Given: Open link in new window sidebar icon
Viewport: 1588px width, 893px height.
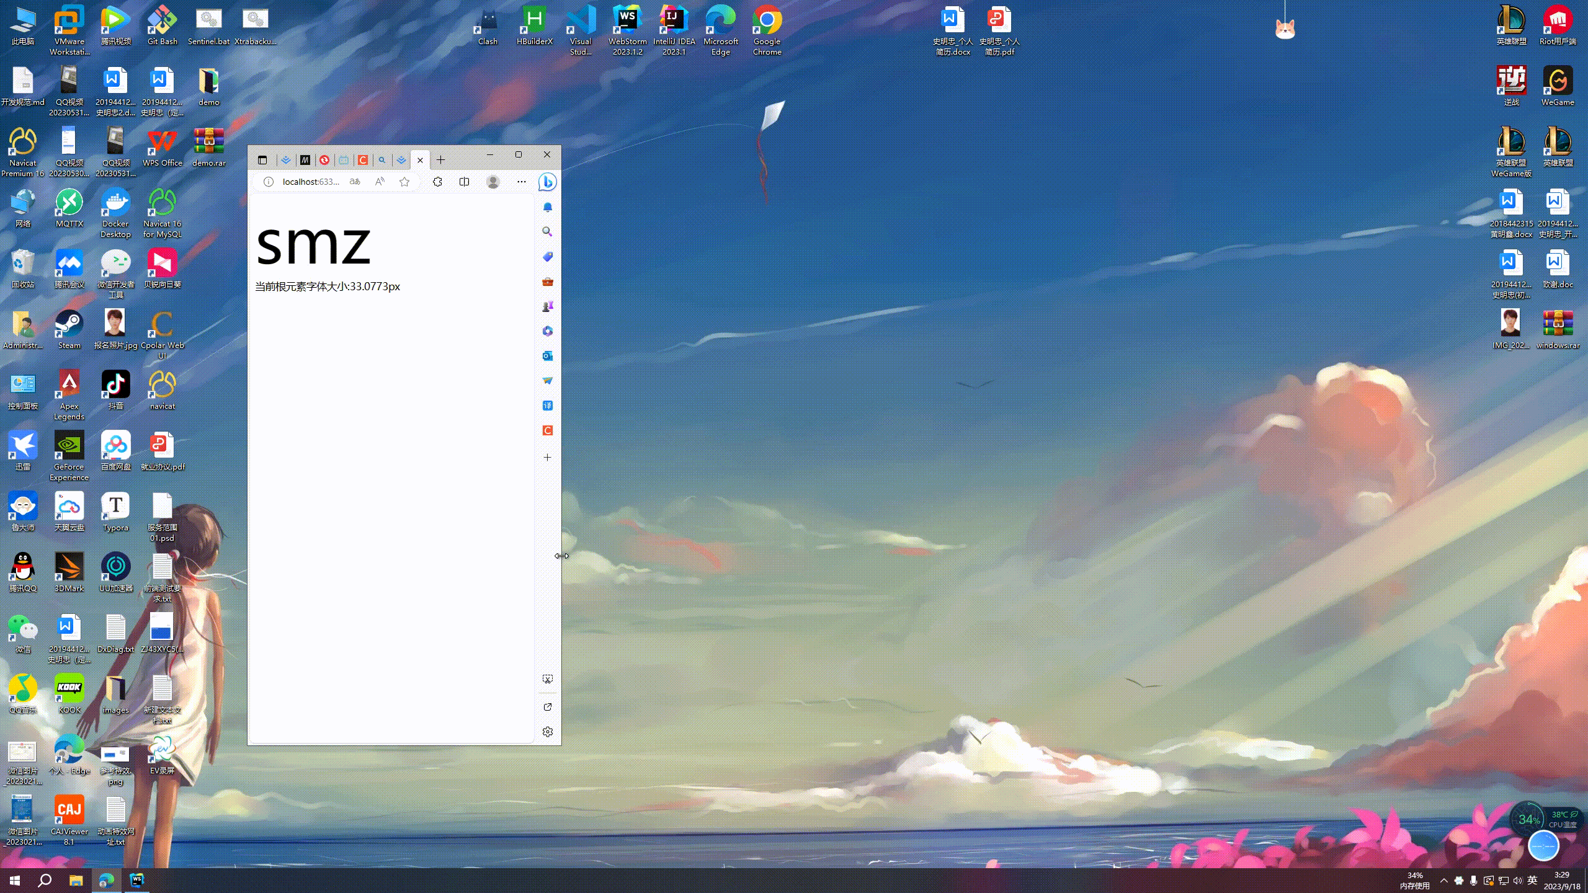Looking at the screenshot, I should click(x=547, y=707).
